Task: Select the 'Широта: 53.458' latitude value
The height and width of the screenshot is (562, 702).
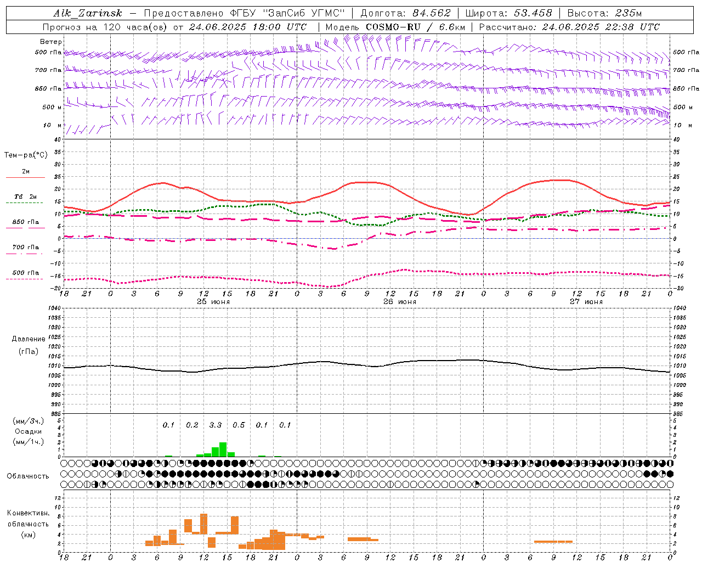Action: 508,13
